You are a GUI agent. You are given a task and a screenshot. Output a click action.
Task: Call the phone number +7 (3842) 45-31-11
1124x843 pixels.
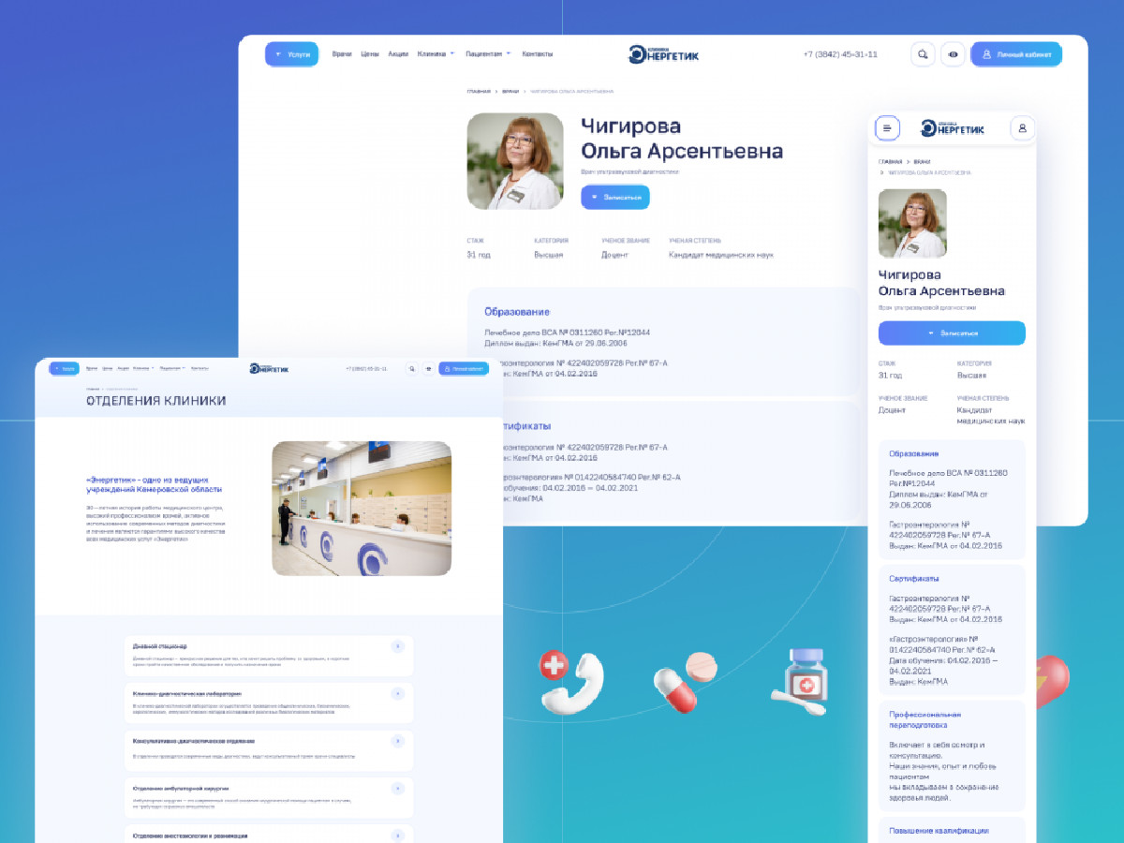coord(840,54)
